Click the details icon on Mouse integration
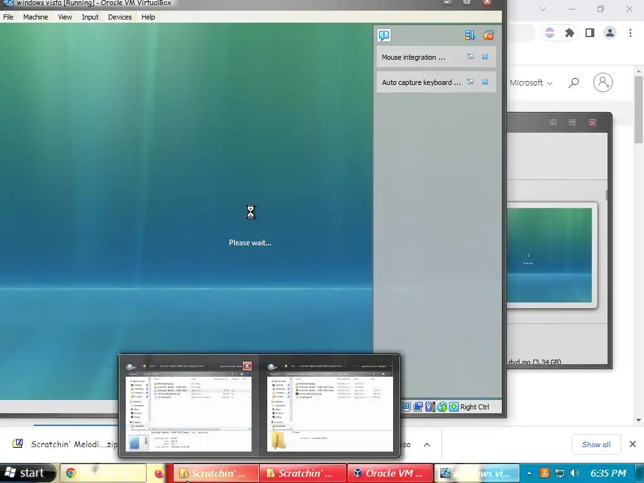 [470, 57]
